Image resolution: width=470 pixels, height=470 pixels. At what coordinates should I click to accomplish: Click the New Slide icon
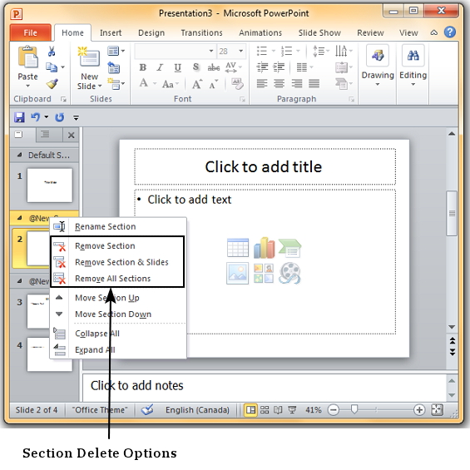[89, 57]
